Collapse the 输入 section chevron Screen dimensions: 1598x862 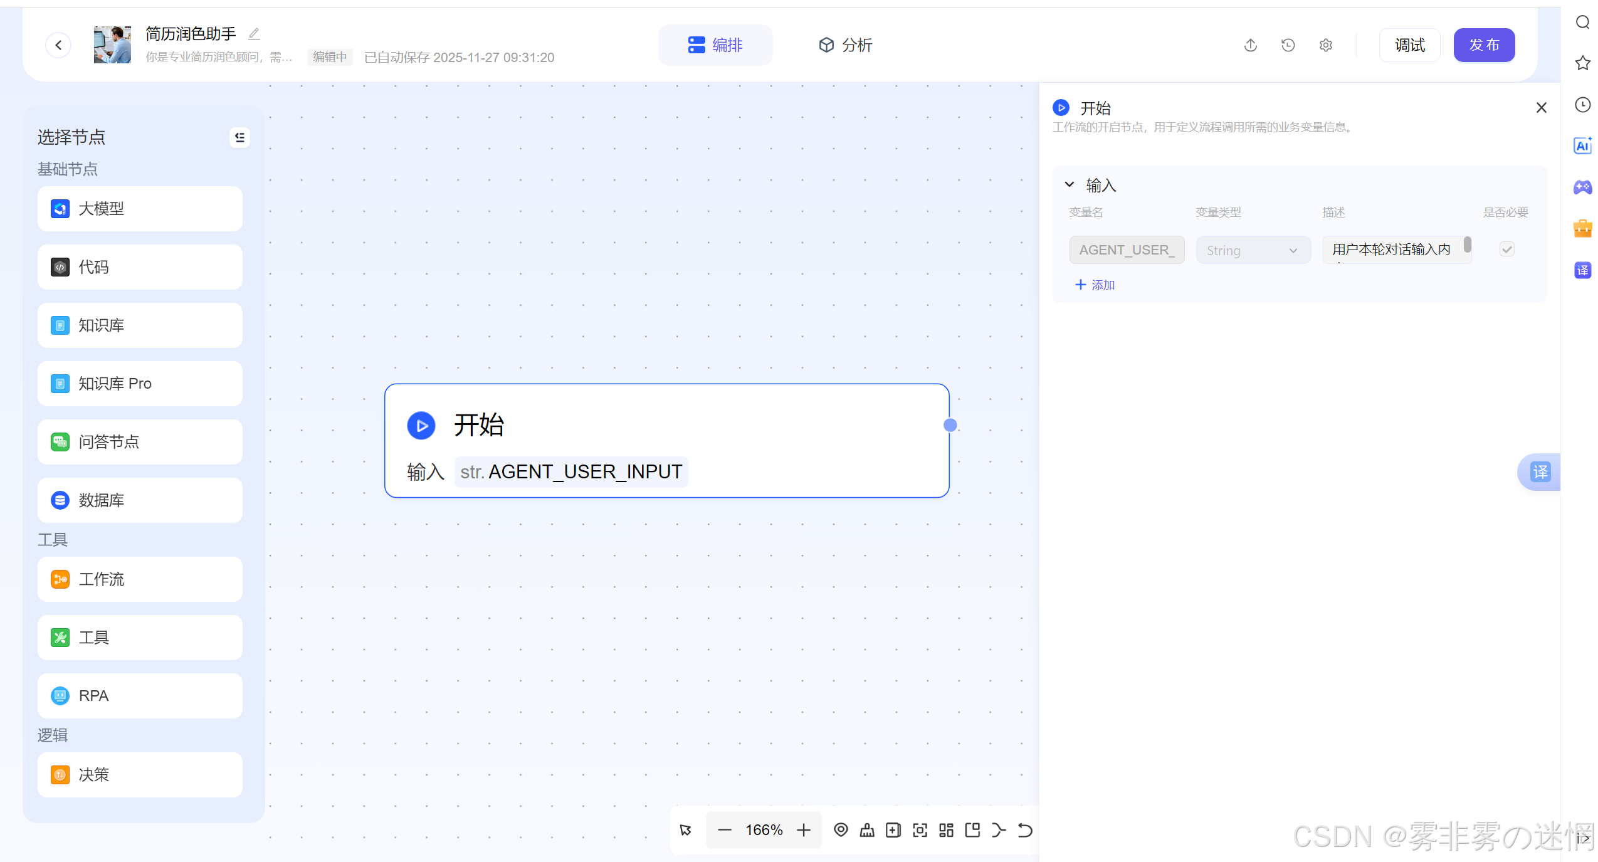point(1070,185)
